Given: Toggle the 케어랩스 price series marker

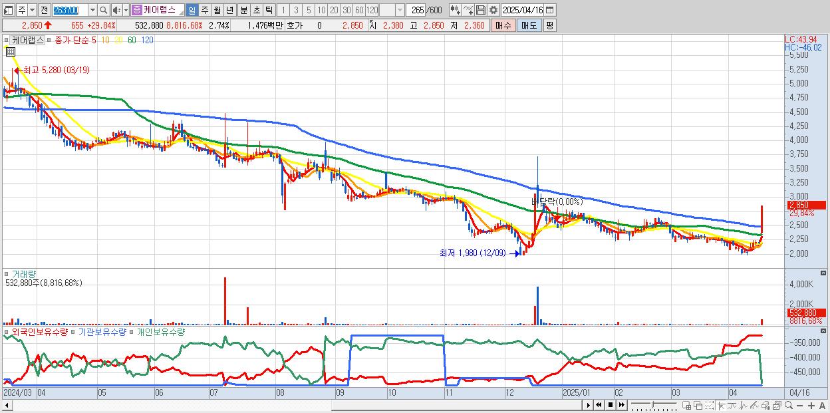Looking at the screenshot, I should point(6,40).
